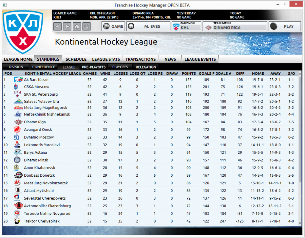
Task: Switch to the LEAGUE HOME tab
Action: coord(18,59)
